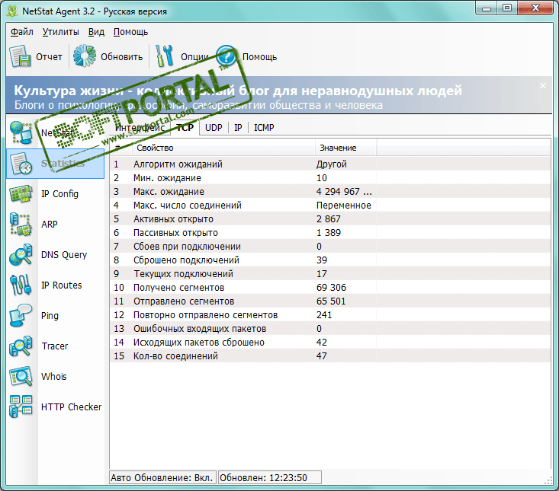Open the DNS Query icon
This screenshot has width=559, height=491.
21,255
